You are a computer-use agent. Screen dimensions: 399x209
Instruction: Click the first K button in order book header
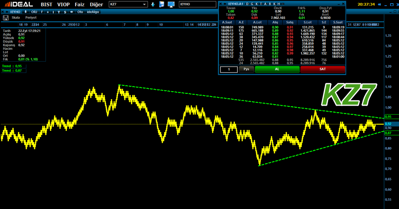point(256,4)
